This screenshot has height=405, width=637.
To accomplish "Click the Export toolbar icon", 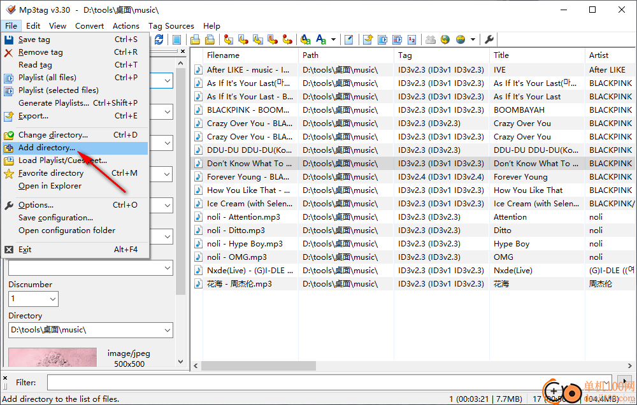I will (x=368, y=39).
